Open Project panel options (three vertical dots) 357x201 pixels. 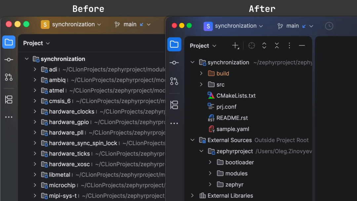[289, 46]
